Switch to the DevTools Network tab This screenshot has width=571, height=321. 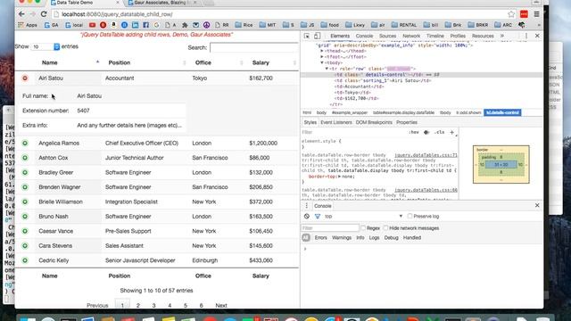(x=411, y=36)
